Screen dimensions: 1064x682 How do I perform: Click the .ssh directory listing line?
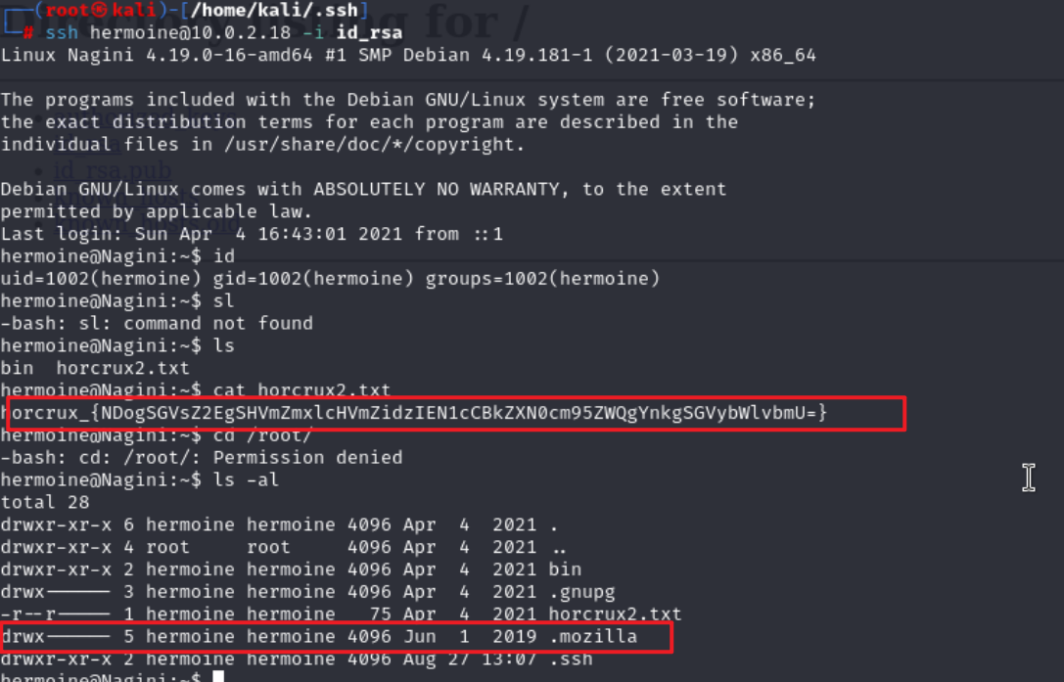click(x=297, y=659)
